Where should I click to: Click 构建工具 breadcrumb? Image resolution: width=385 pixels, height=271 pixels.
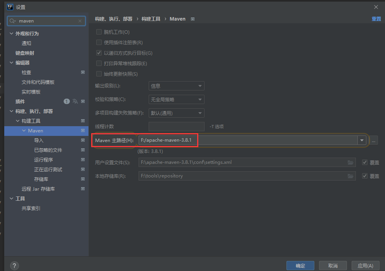151,19
